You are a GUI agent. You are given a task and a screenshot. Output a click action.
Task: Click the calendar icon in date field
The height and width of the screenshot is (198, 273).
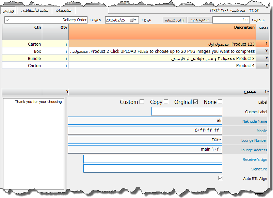[131, 20]
